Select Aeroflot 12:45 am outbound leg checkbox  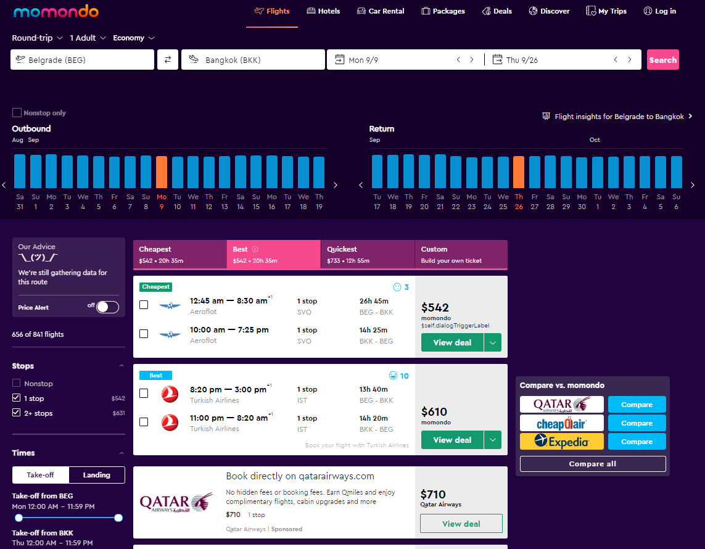144,305
